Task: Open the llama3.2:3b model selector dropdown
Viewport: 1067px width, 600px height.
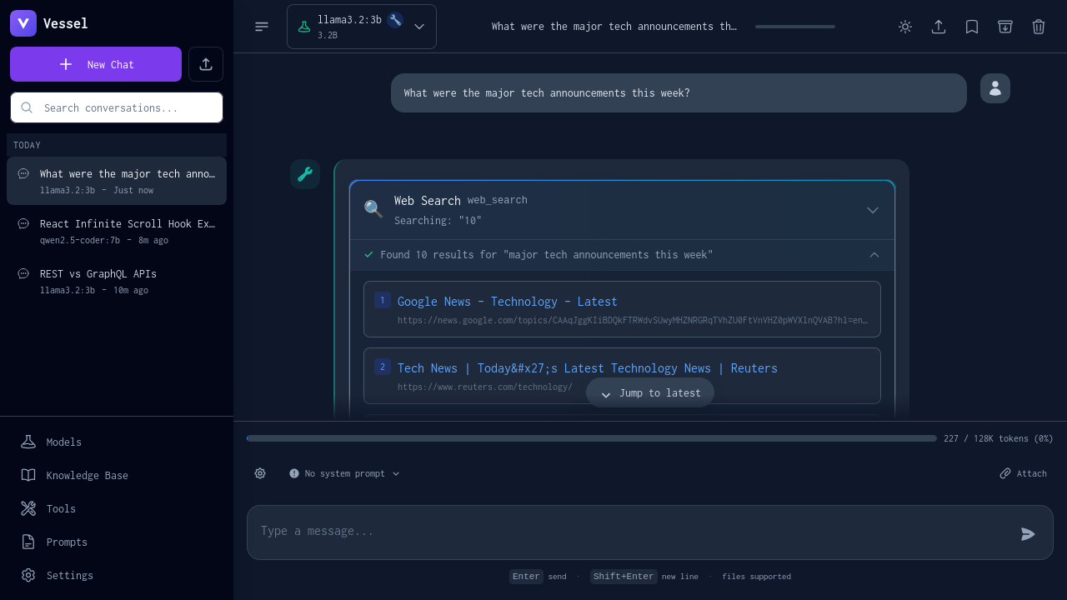Action: 362,27
